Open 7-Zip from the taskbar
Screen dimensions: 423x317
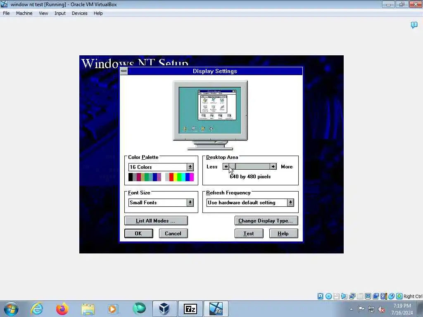tap(190, 309)
